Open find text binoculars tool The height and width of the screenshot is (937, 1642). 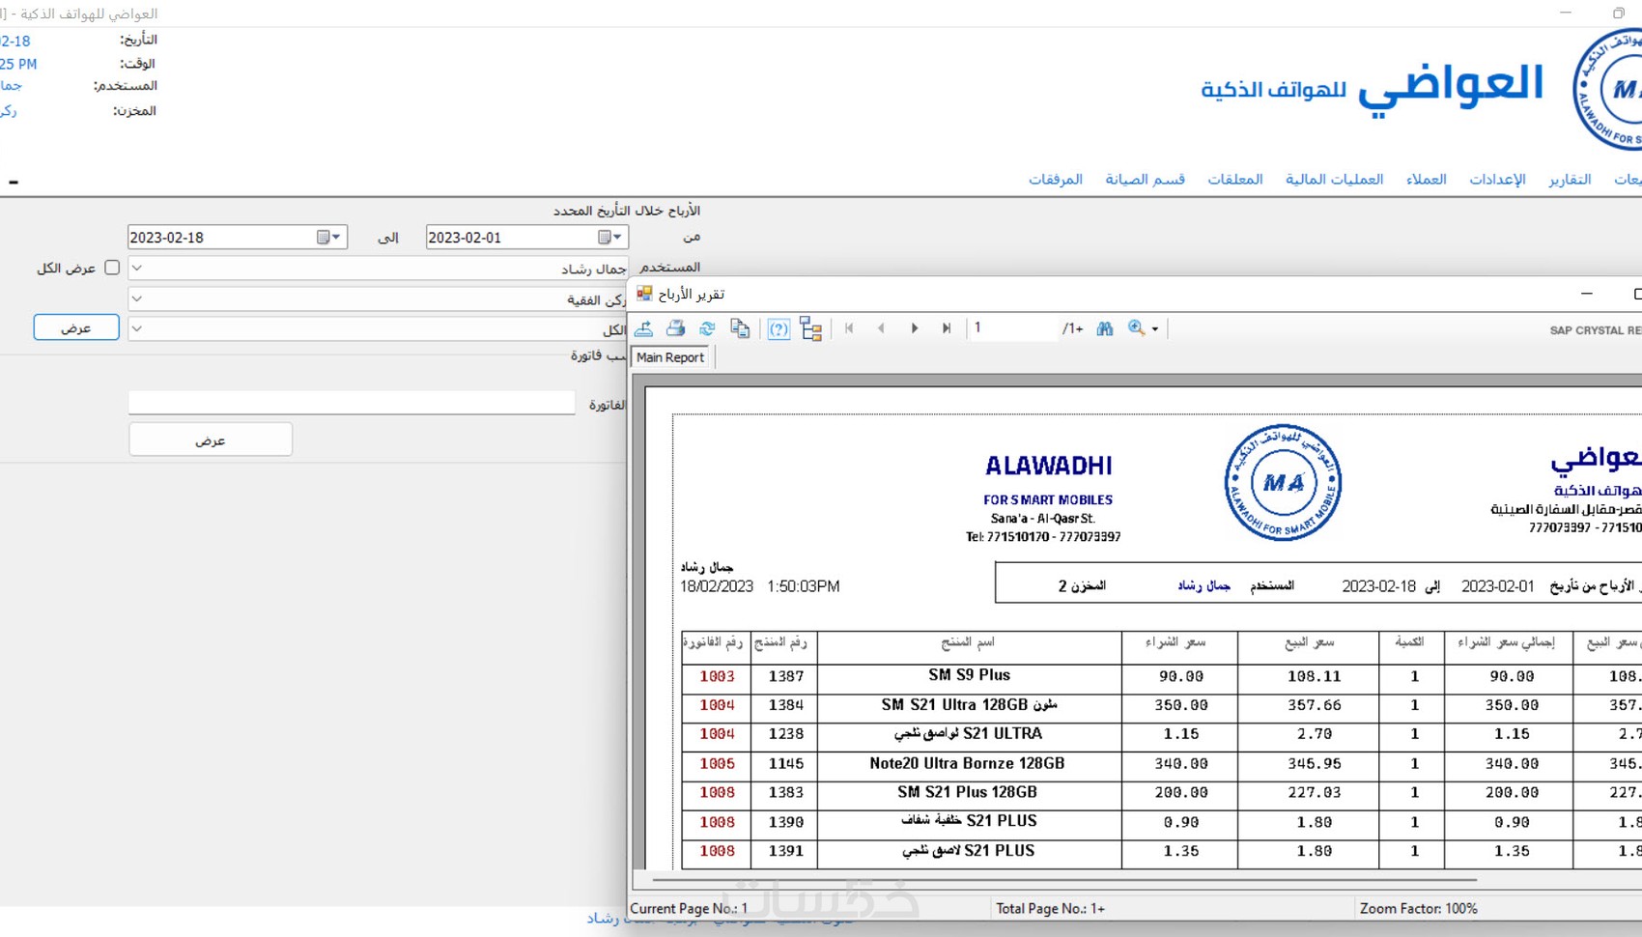1105,328
